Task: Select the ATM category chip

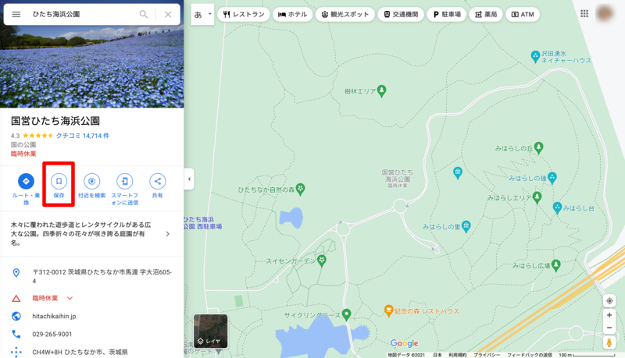Action: point(523,14)
